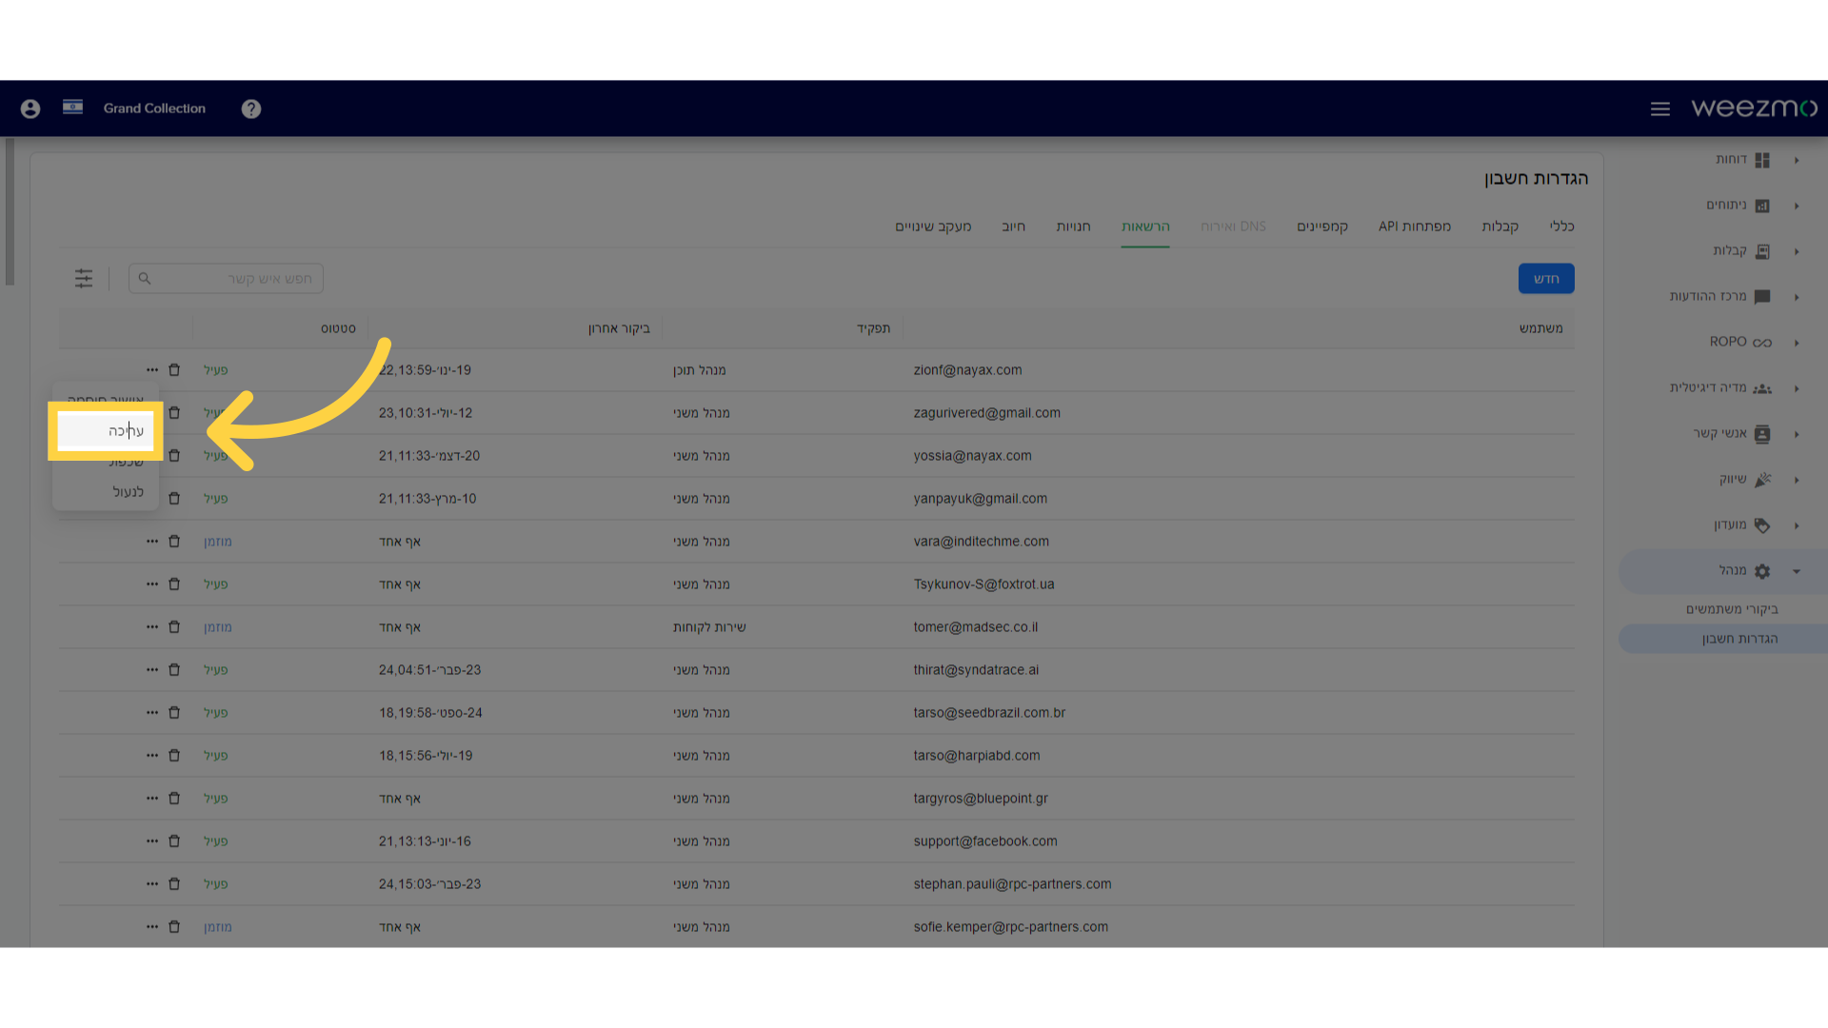Click the קבלות (Receipts) icon in the sidebar

tap(1762, 251)
